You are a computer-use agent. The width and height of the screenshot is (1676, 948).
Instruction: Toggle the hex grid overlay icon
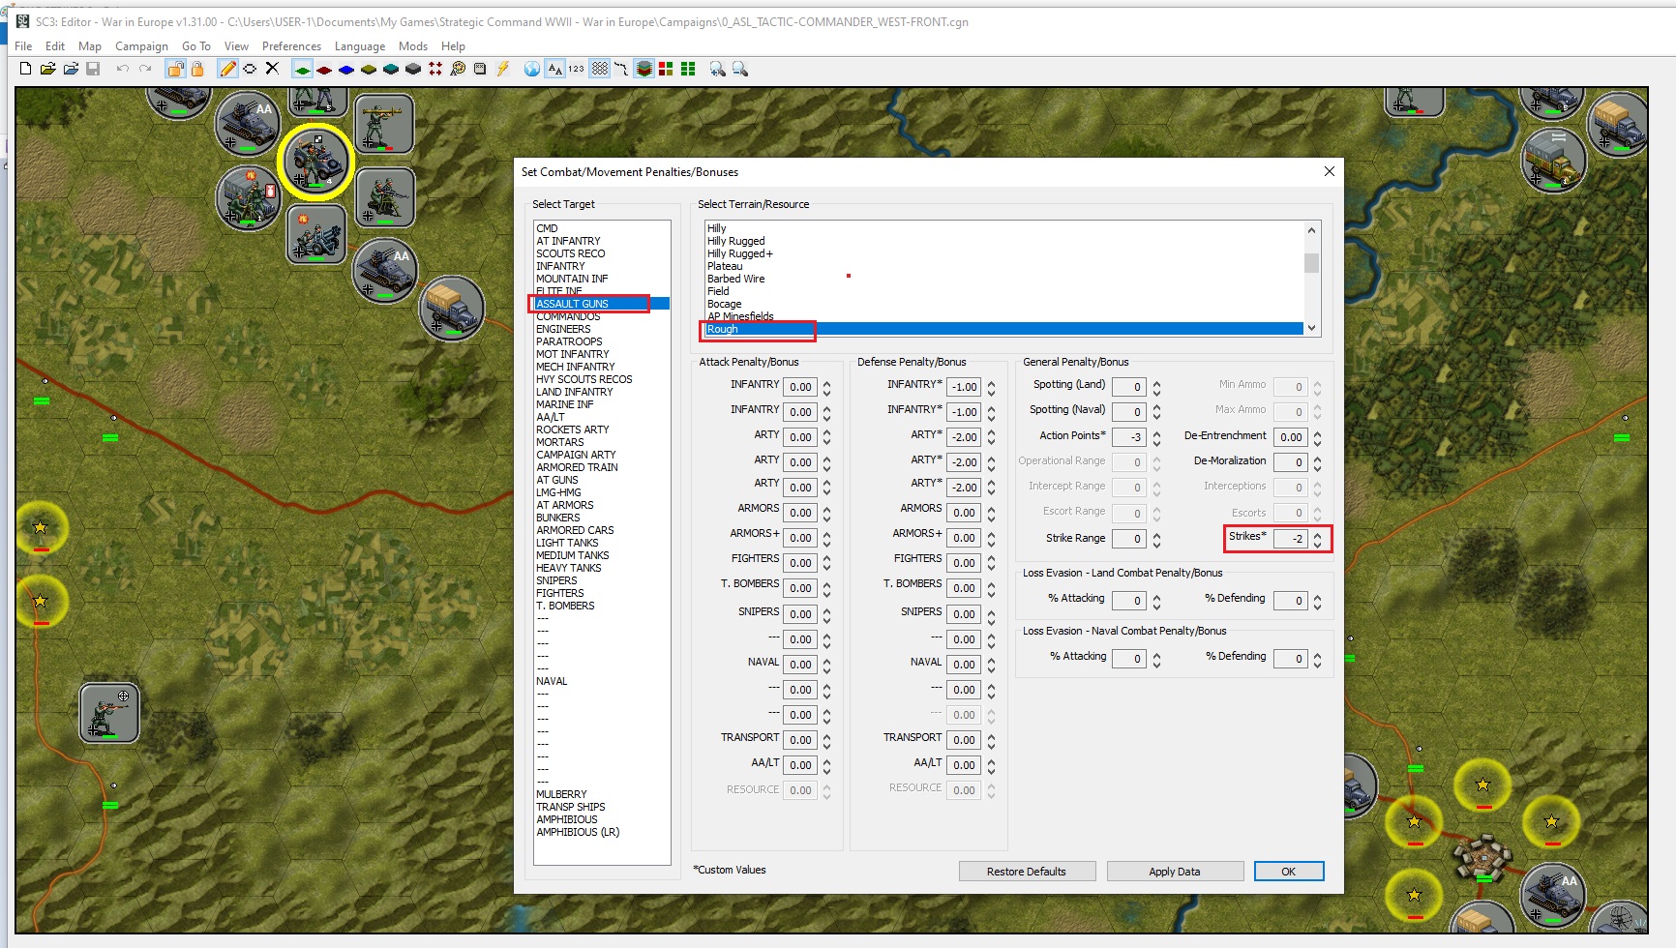600,69
